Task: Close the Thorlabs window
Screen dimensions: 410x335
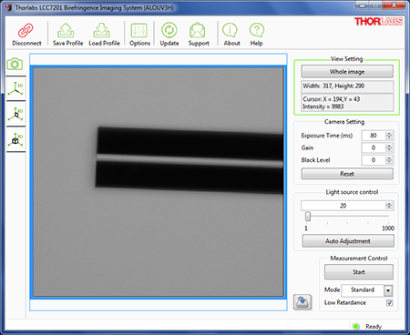Action: tap(394, 5)
